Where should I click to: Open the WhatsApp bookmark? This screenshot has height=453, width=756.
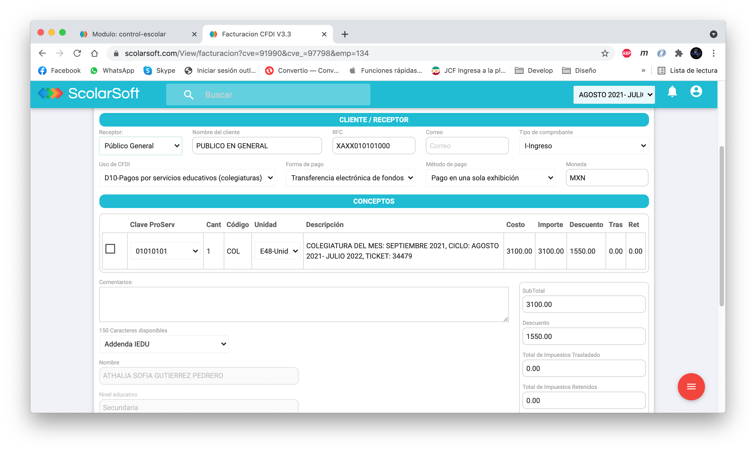click(112, 71)
